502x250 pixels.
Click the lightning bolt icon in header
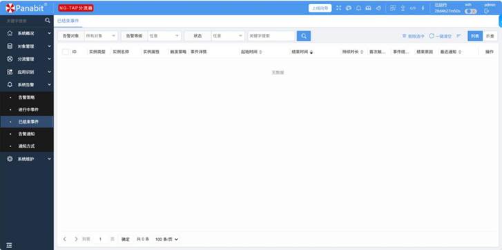coord(423,8)
